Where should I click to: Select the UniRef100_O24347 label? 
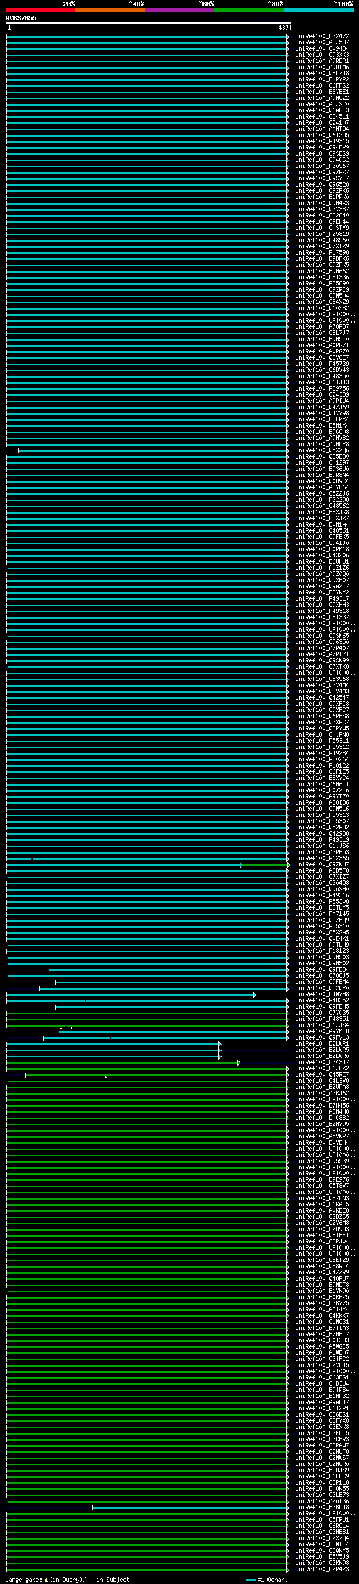(322, 1062)
